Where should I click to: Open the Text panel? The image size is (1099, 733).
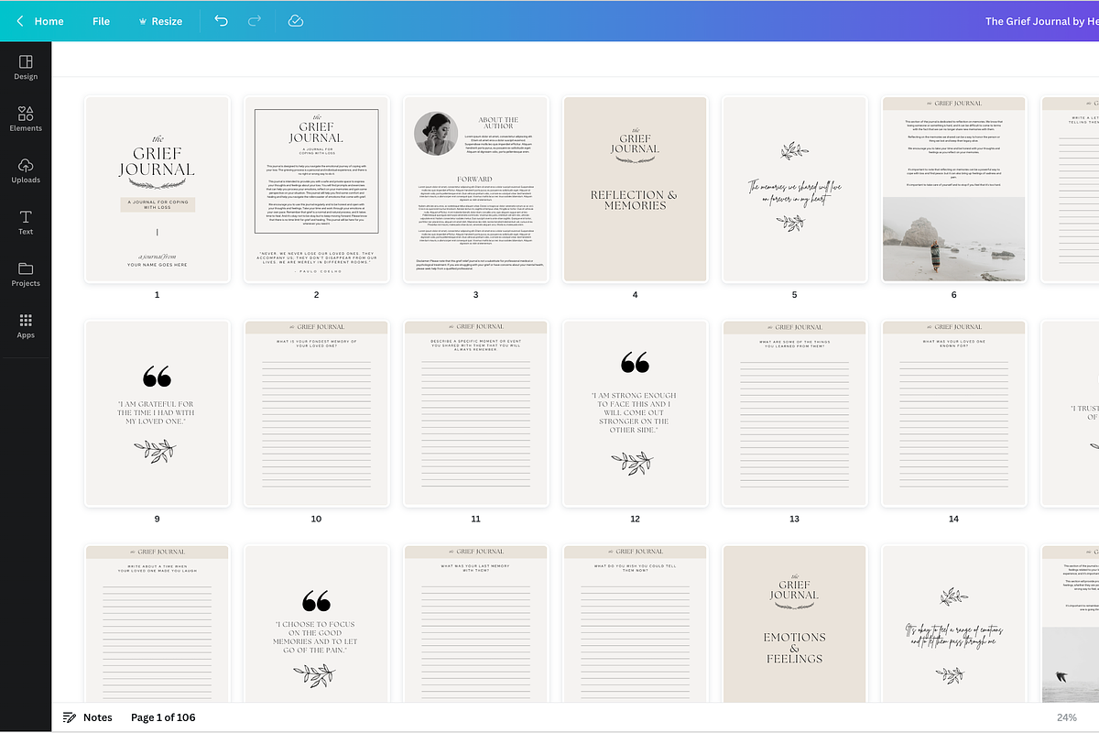click(x=26, y=223)
